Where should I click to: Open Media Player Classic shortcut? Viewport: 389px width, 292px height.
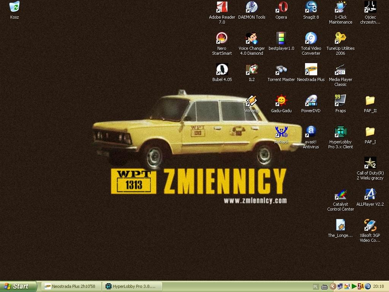(x=340, y=70)
